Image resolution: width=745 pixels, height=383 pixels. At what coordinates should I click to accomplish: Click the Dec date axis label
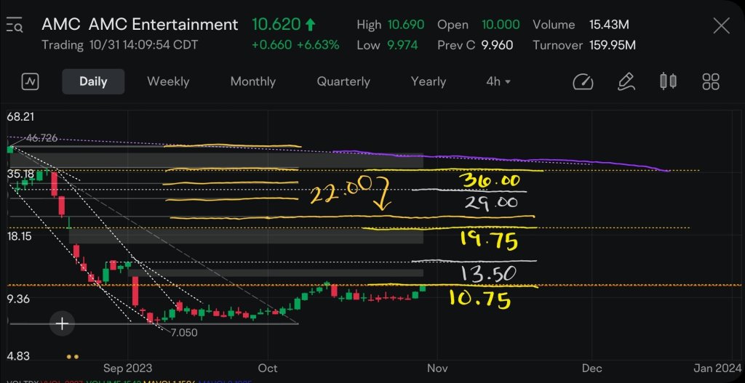click(592, 368)
